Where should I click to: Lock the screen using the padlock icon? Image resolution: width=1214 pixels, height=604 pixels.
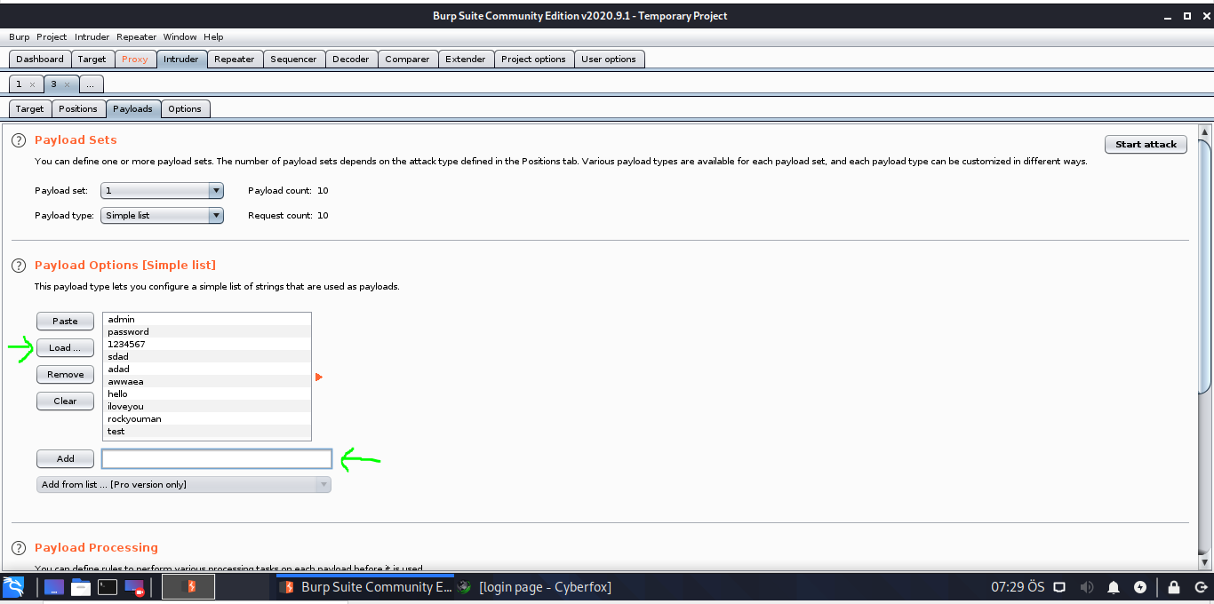(1174, 587)
